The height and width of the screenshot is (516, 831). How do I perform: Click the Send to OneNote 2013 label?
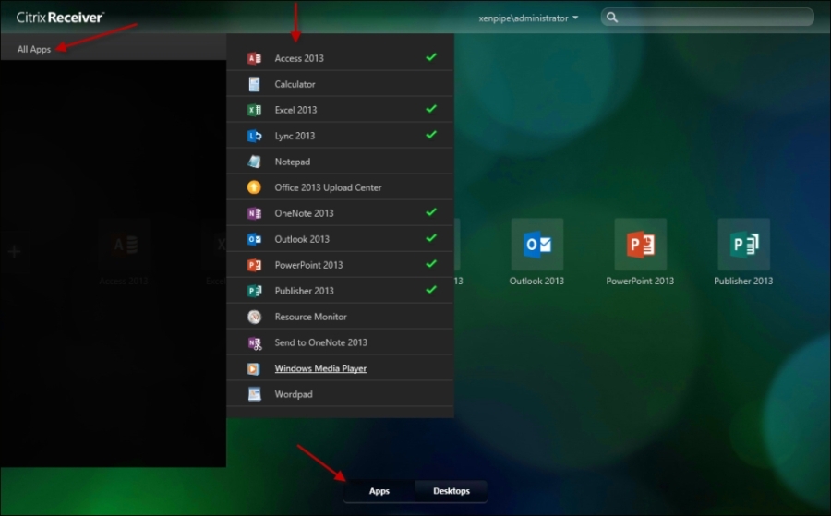(320, 342)
